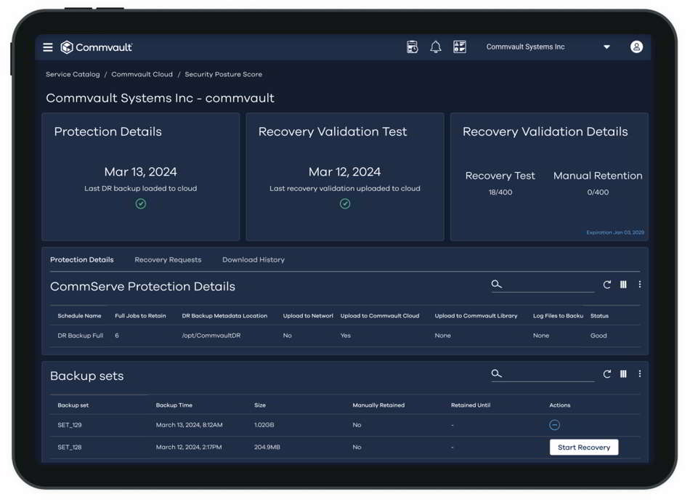Sort by Schedule Name column
690x502 pixels.
tap(79, 316)
